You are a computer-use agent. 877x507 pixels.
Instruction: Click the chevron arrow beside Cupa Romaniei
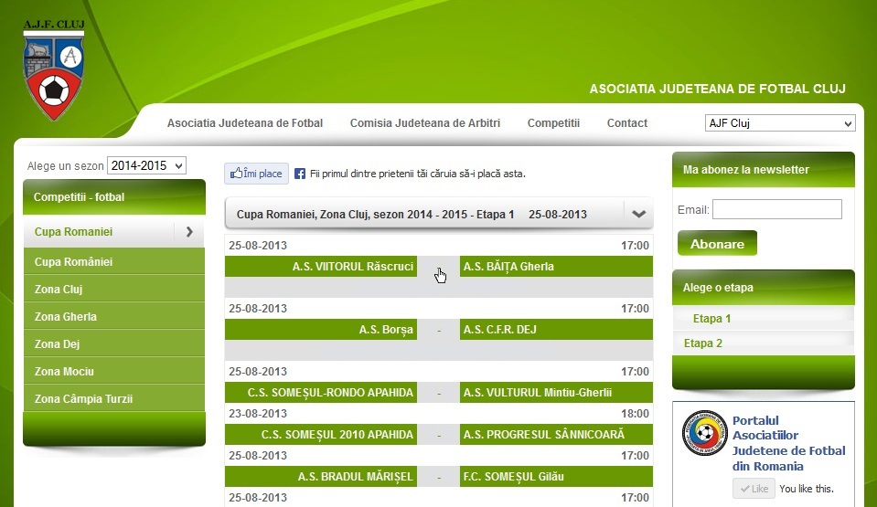click(x=189, y=232)
